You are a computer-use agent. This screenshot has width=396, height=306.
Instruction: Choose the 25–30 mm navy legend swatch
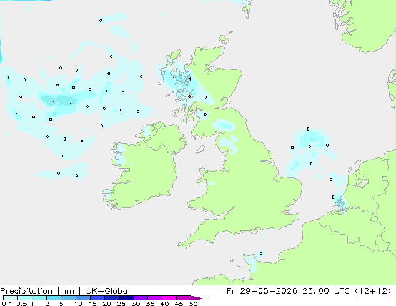[126, 298]
